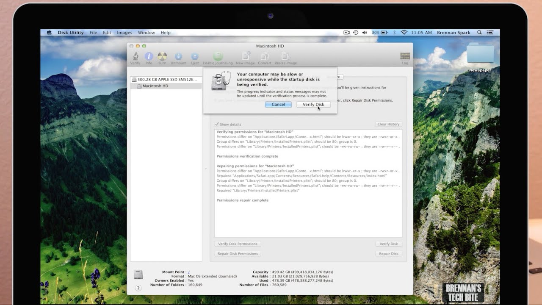
Task: Open the Time Machine menu bar icon
Action: (355, 33)
